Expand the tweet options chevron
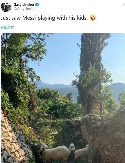Screen dimensions: 125x163 [x=124, y=4]
